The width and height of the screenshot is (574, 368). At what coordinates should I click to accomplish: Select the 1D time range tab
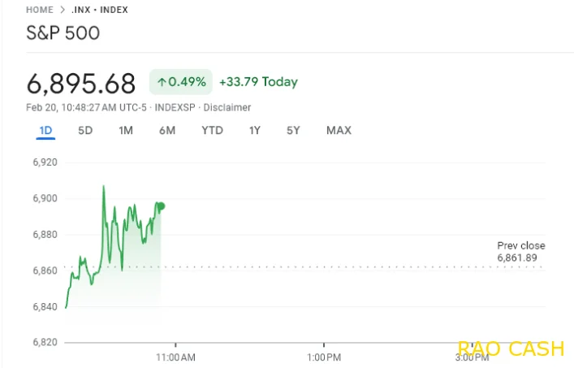tap(45, 130)
